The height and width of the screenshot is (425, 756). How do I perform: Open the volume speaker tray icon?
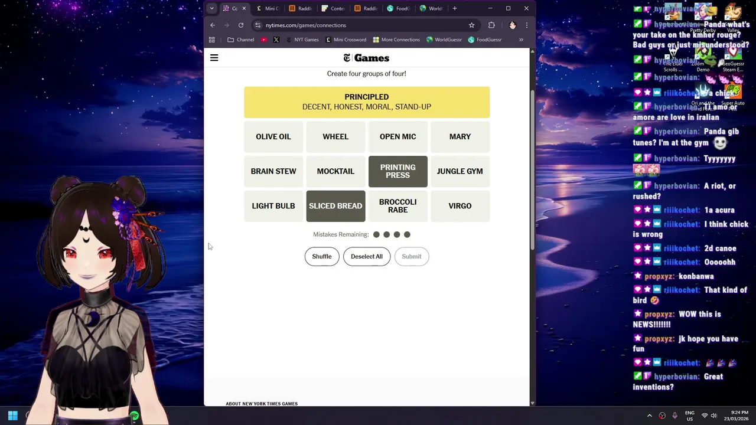713,416
